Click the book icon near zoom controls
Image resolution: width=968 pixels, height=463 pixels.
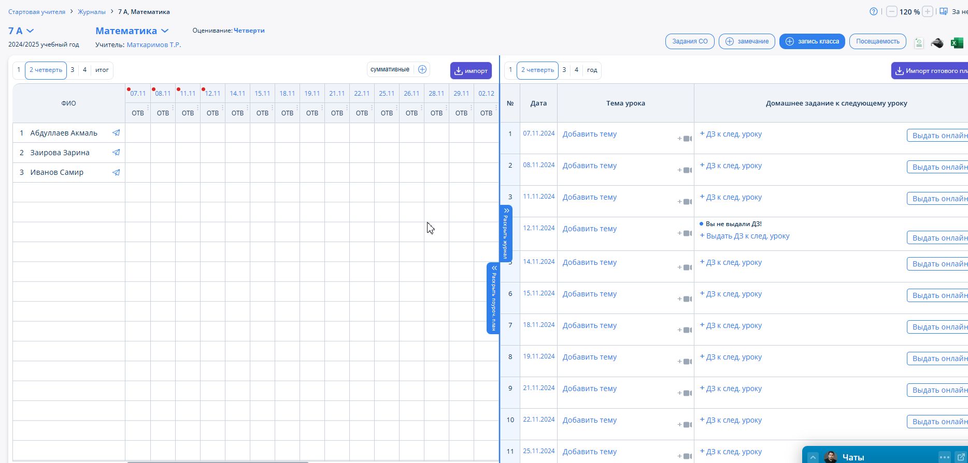point(944,11)
